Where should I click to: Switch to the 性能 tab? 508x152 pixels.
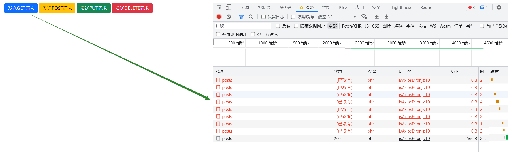tap(326, 8)
